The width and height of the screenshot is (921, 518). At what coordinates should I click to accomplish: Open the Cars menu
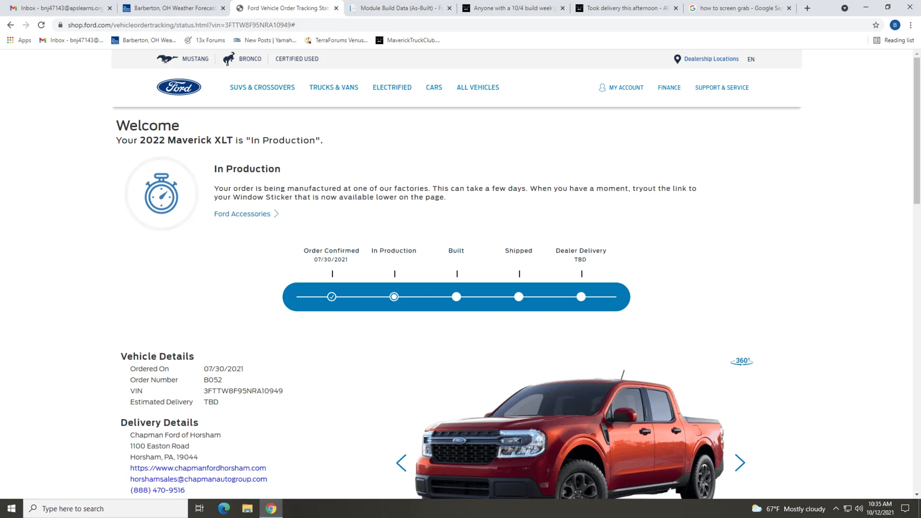click(x=434, y=88)
